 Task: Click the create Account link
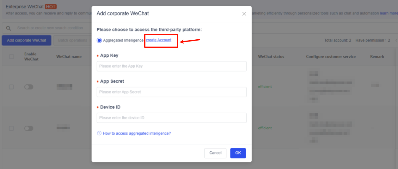click(x=159, y=40)
